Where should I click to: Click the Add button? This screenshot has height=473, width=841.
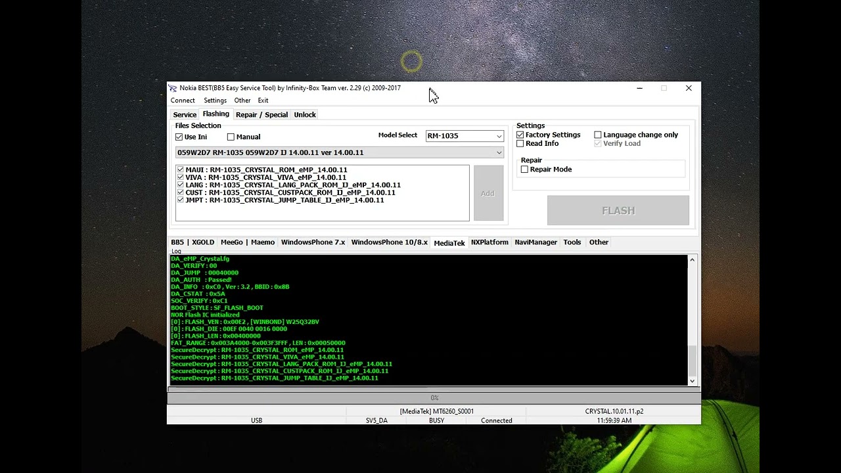(x=488, y=193)
